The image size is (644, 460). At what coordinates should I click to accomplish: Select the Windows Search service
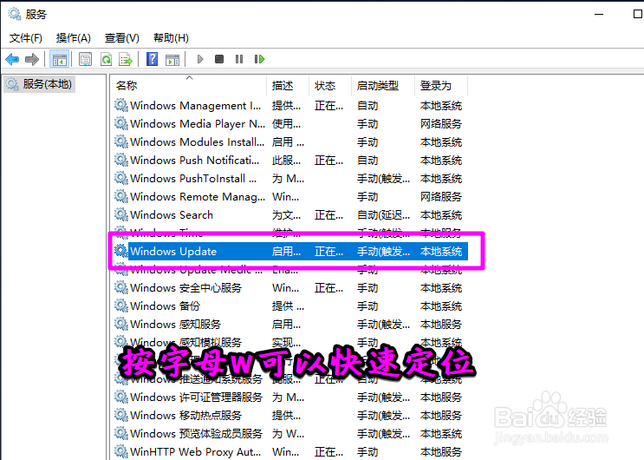290,214
